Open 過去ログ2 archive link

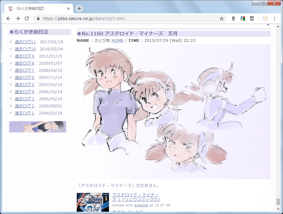coord(25,106)
